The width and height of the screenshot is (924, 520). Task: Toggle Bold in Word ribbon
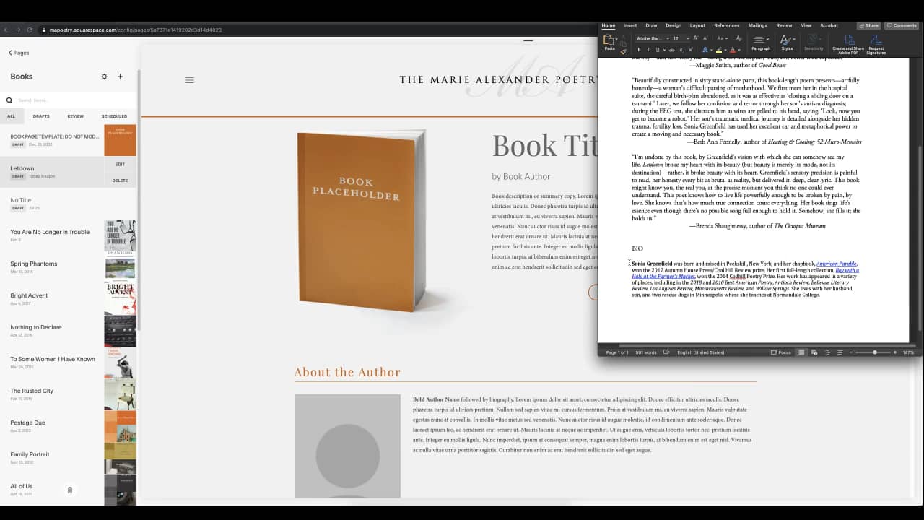639,50
